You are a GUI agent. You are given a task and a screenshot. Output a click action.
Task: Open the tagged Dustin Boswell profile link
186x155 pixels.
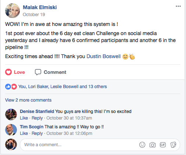pyautogui.click(x=104, y=56)
